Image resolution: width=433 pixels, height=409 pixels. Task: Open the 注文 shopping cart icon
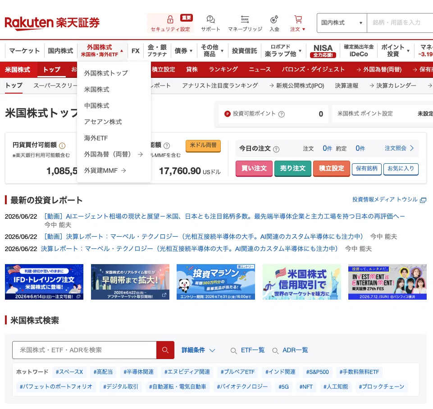(x=298, y=19)
